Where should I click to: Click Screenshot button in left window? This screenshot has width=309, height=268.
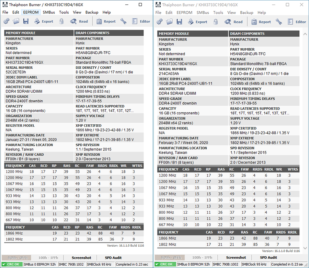pyautogui.click(x=81, y=258)
